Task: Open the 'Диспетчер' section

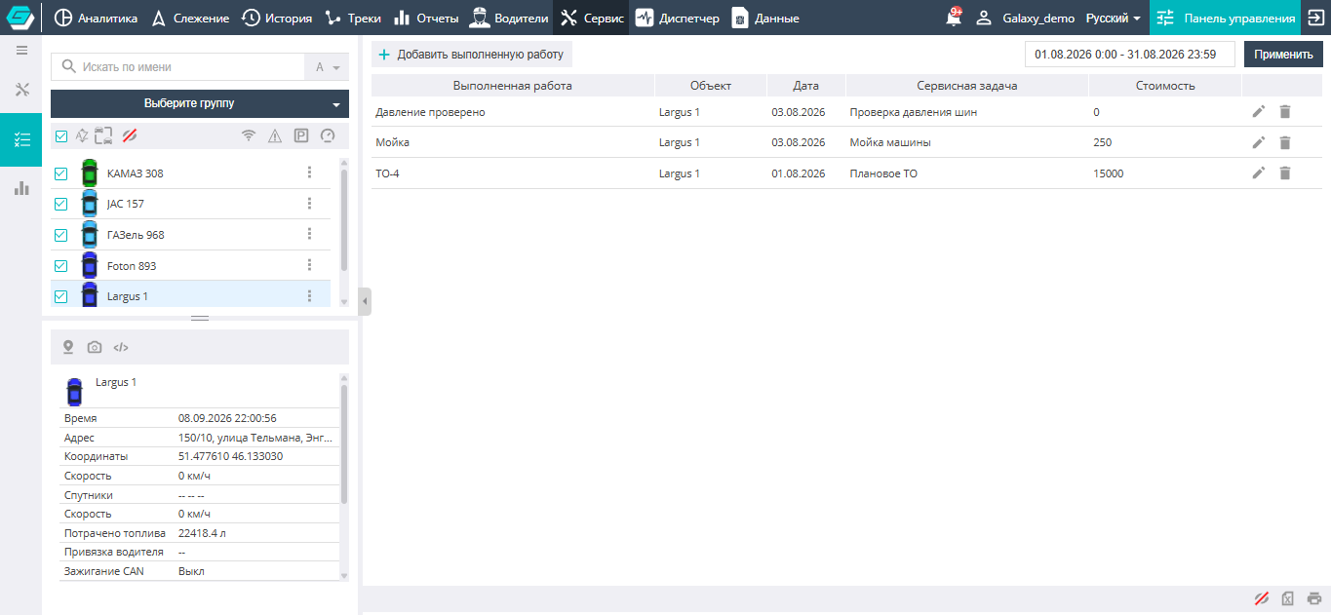Action: click(678, 18)
